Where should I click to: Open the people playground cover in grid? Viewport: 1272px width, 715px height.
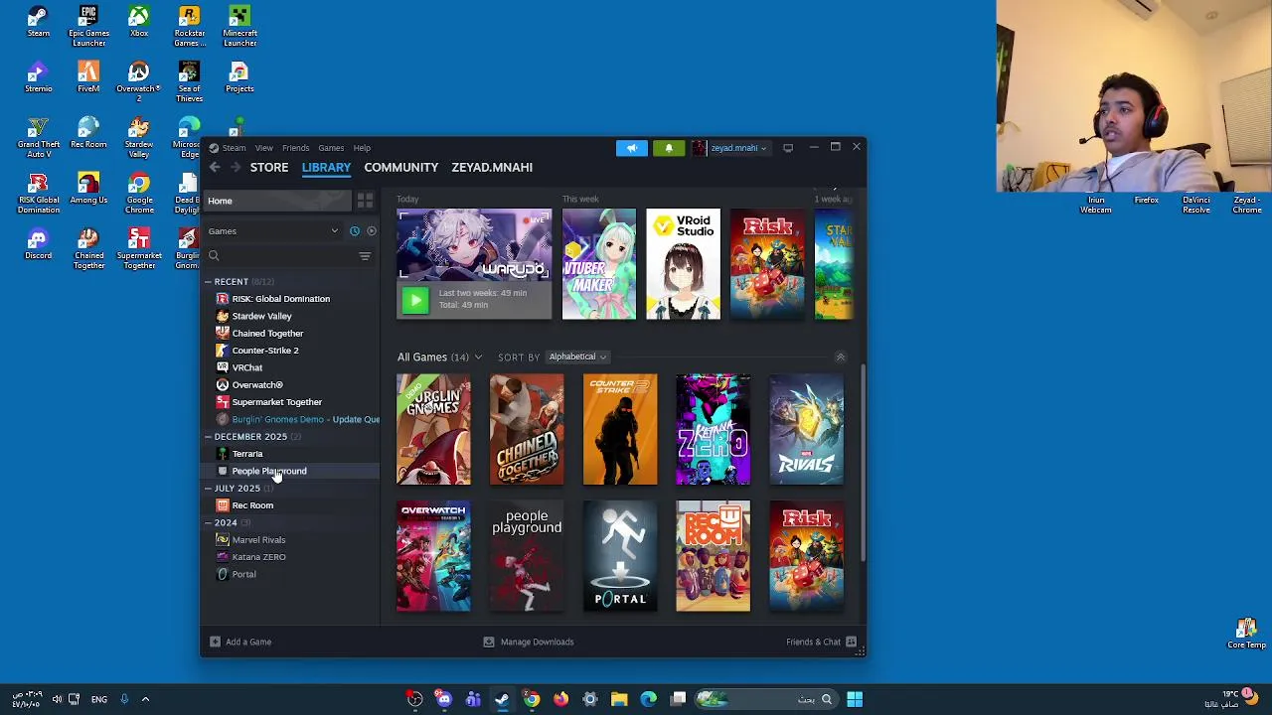click(527, 556)
